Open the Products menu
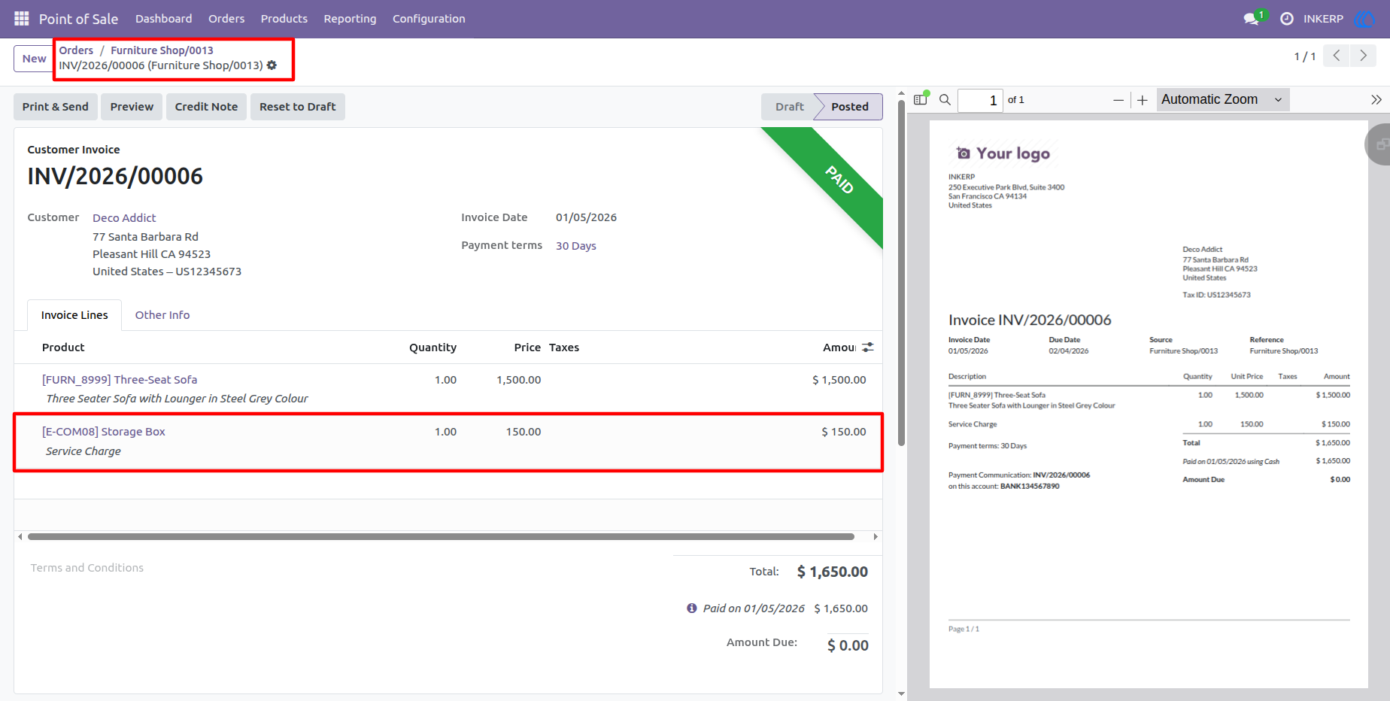 click(284, 19)
